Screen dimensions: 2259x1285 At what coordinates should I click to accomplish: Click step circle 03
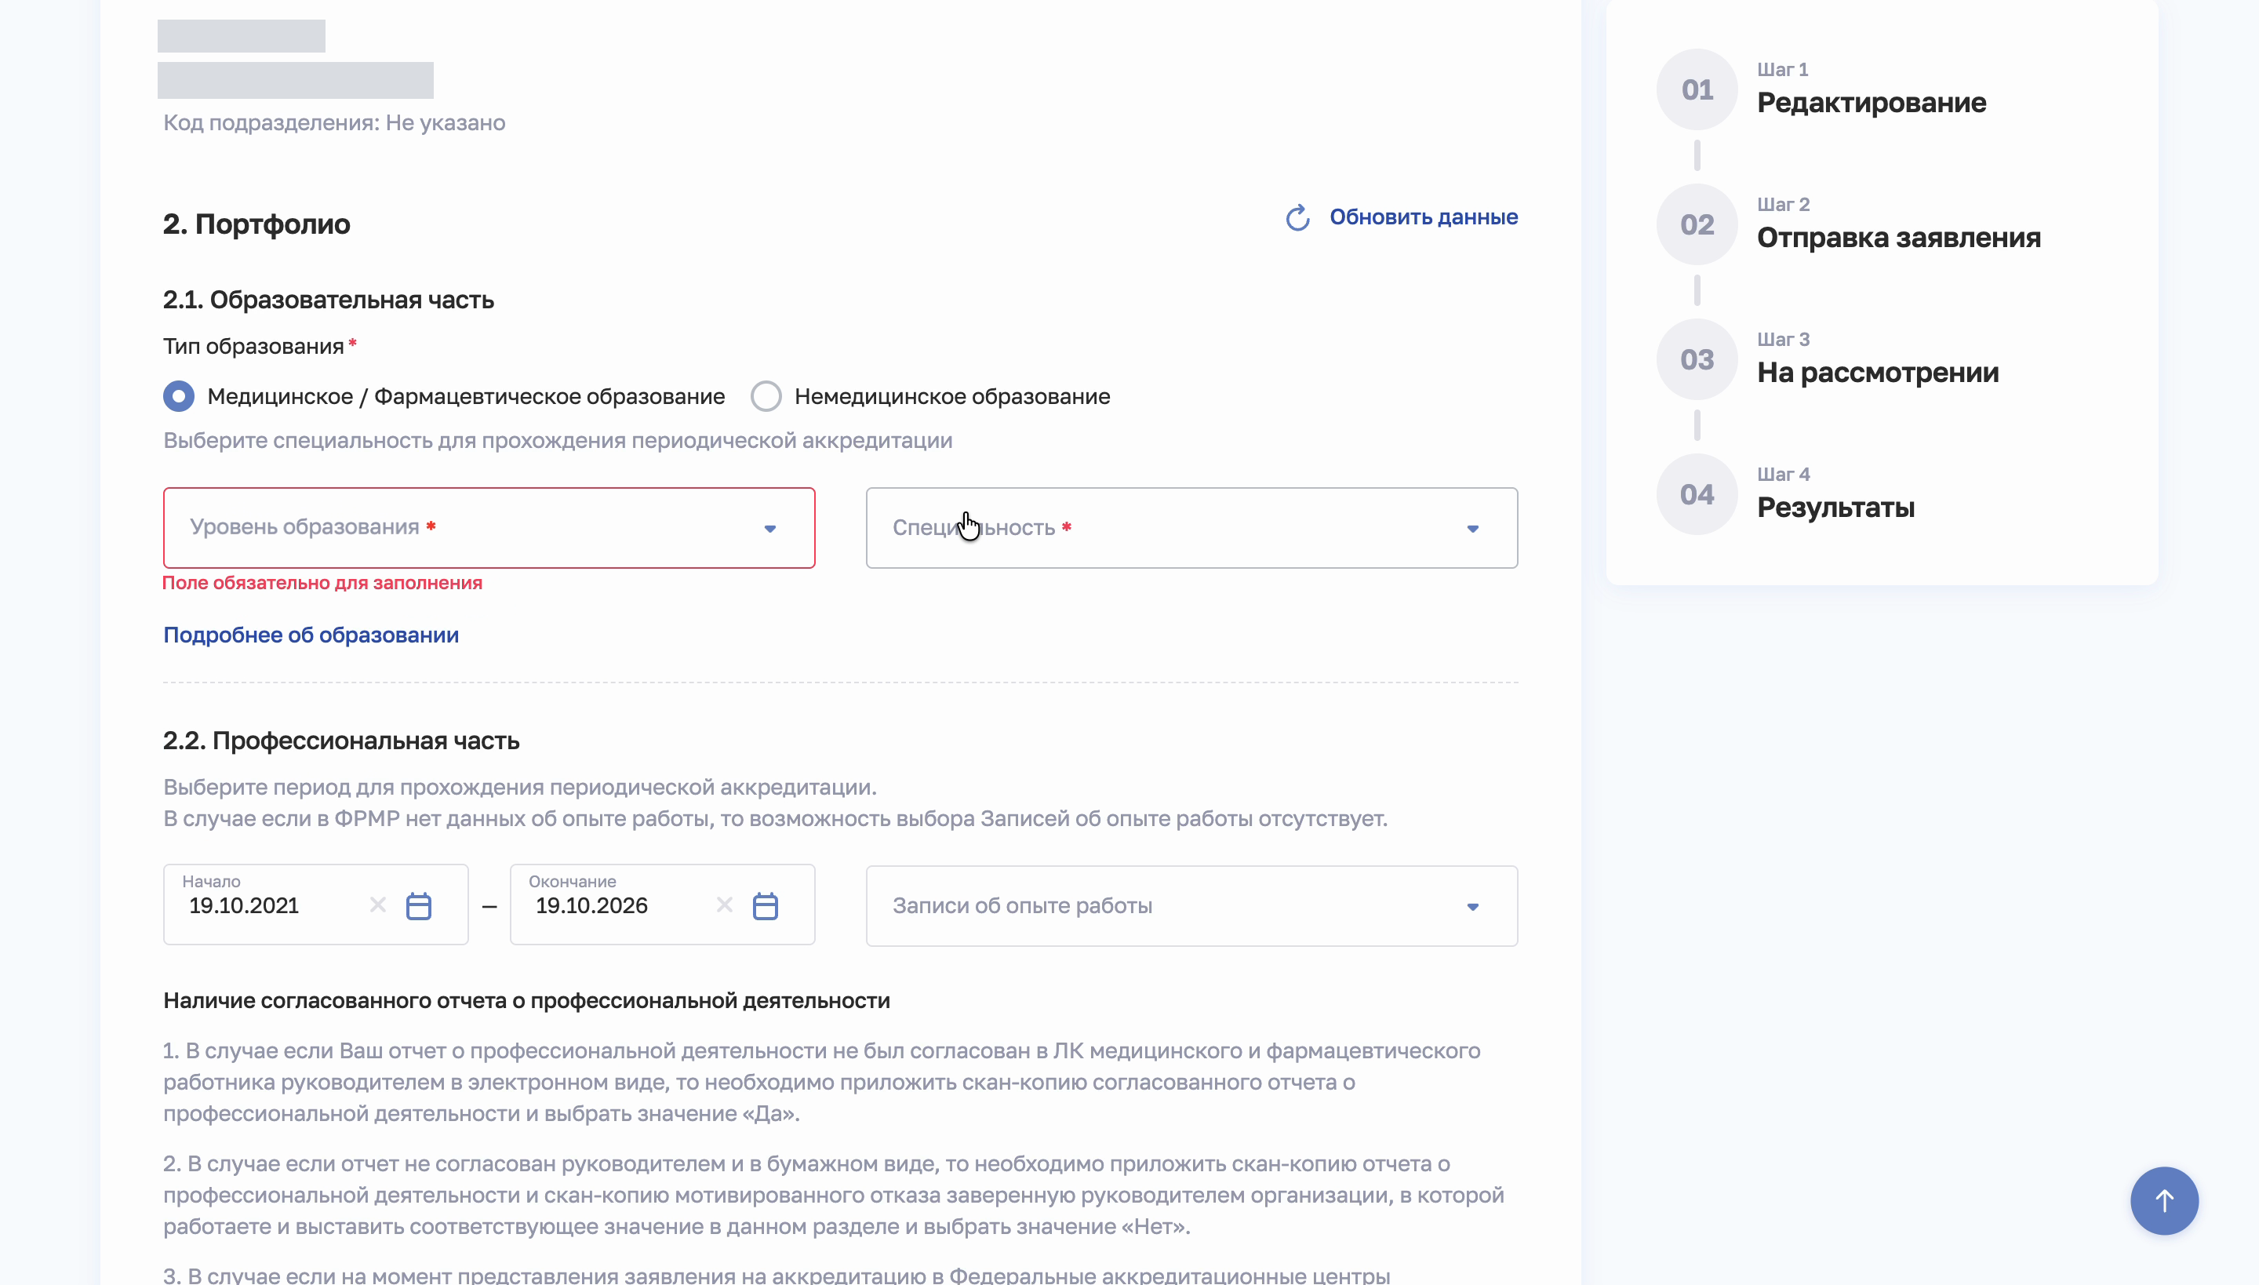tap(1697, 359)
